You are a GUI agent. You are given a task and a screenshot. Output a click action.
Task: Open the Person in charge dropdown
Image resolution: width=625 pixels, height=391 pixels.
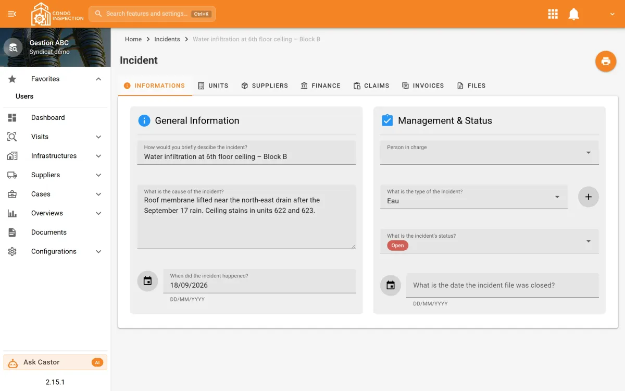pos(490,153)
